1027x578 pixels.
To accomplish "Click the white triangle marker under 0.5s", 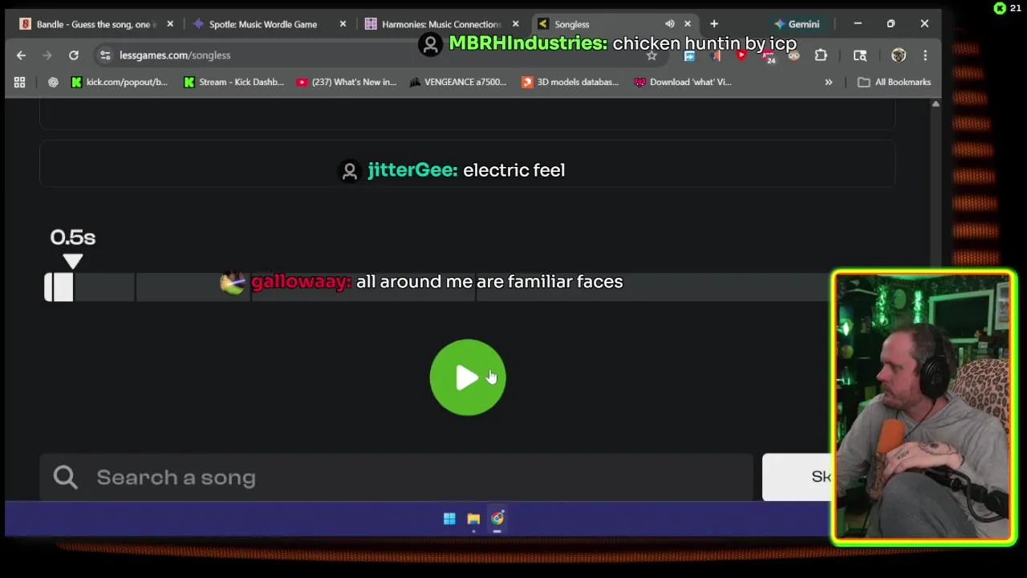I will tap(72, 261).
